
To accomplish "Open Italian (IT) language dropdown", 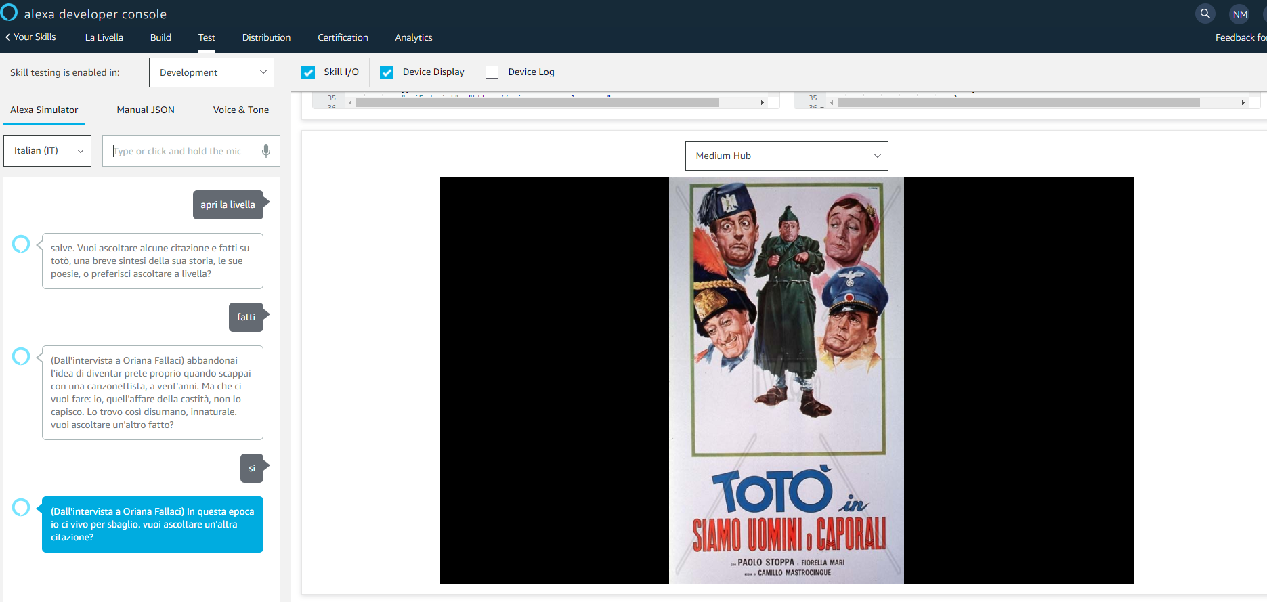I will (47, 150).
